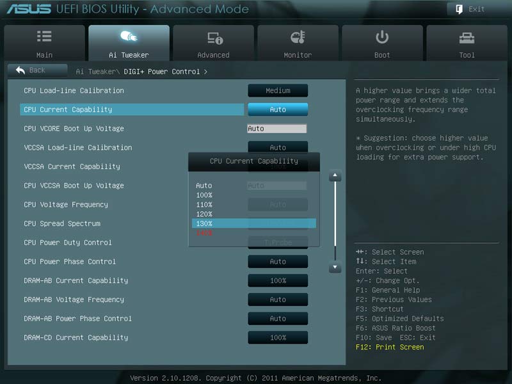Viewport: 512px width, 384px height.
Task: Click the Exit door icon
Action: (x=459, y=9)
